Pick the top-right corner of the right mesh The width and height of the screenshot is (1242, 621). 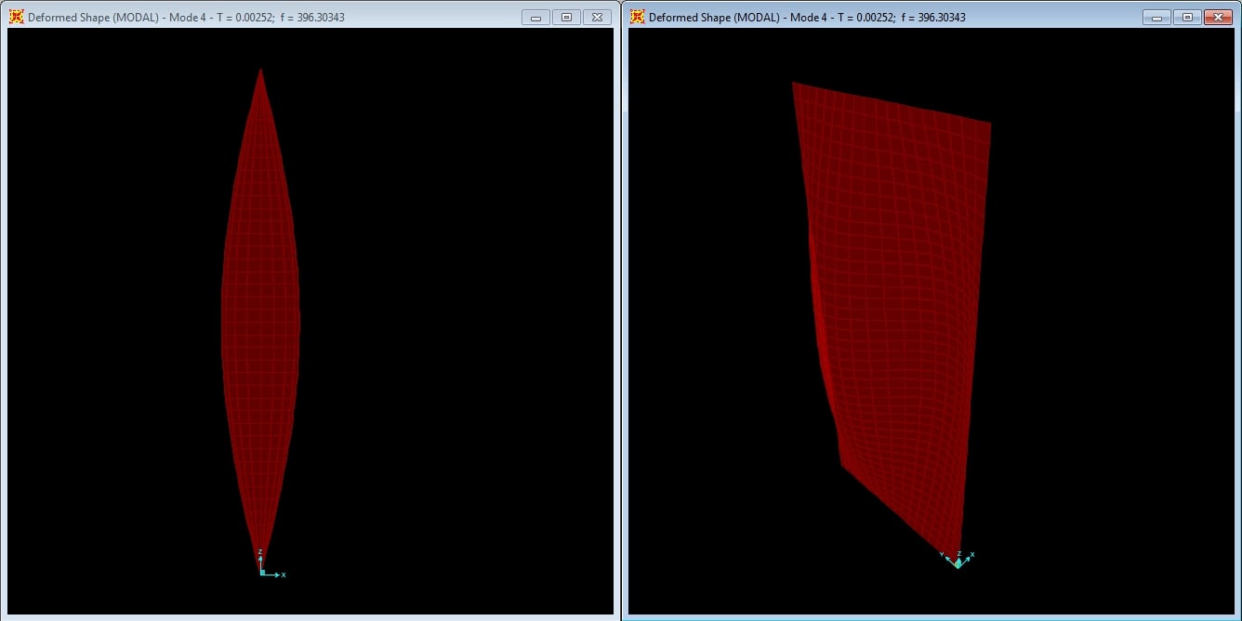(990, 123)
